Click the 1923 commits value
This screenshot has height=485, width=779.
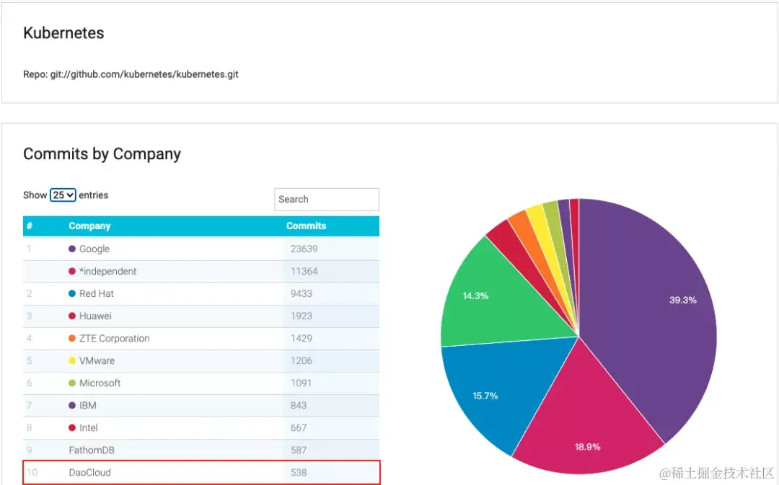pyautogui.click(x=302, y=316)
